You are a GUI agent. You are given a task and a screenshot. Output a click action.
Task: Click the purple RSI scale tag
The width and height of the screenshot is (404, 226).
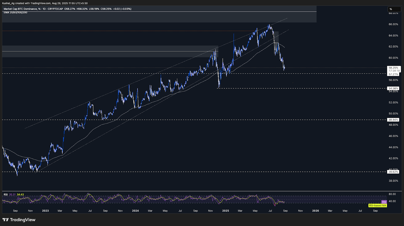pyautogui.click(x=384, y=202)
